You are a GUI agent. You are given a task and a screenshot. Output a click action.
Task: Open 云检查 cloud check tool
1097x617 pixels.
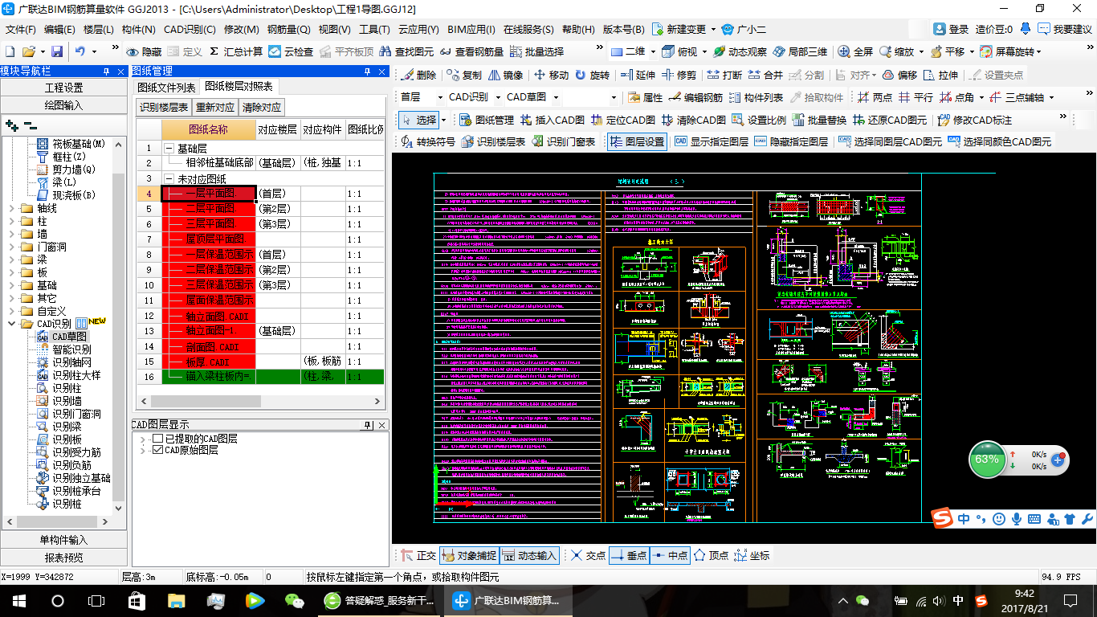[x=291, y=51]
